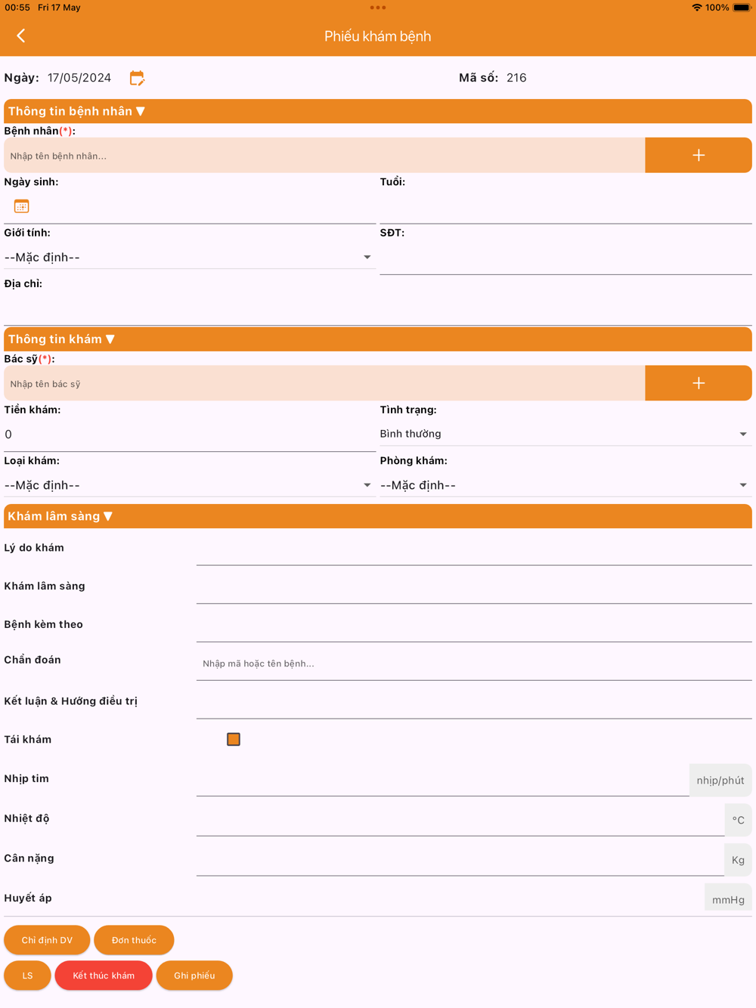This screenshot has height=1008, width=756.
Task: Click the °C unit label
Action: click(x=738, y=820)
